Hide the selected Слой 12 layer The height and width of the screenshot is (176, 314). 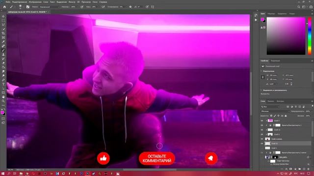coord(262,143)
